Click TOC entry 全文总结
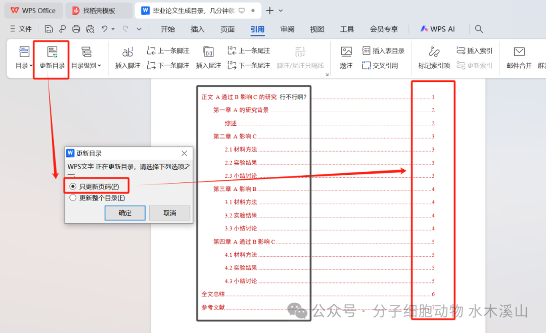The height and width of the screenshot is (333, 546). tap(213, 294)
